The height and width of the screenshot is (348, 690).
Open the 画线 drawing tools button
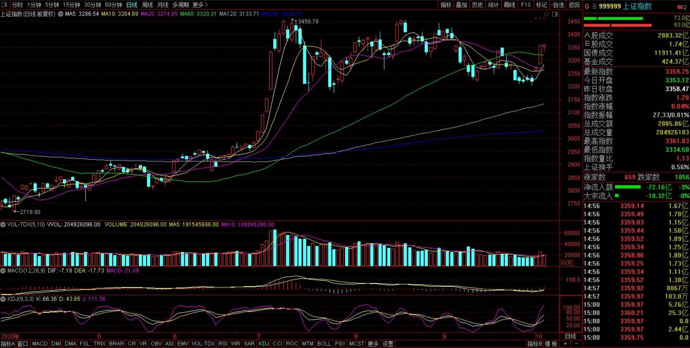(x=510, y=5)
